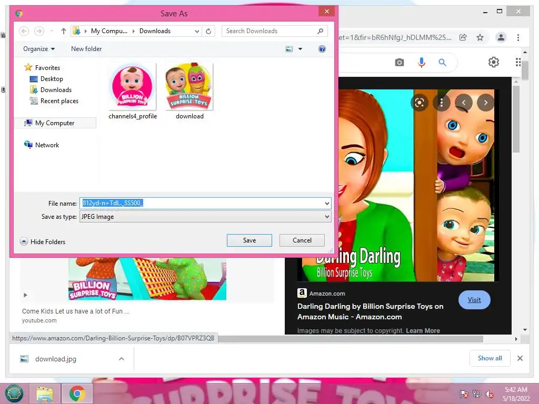Show next image in preview

point(485,103)
